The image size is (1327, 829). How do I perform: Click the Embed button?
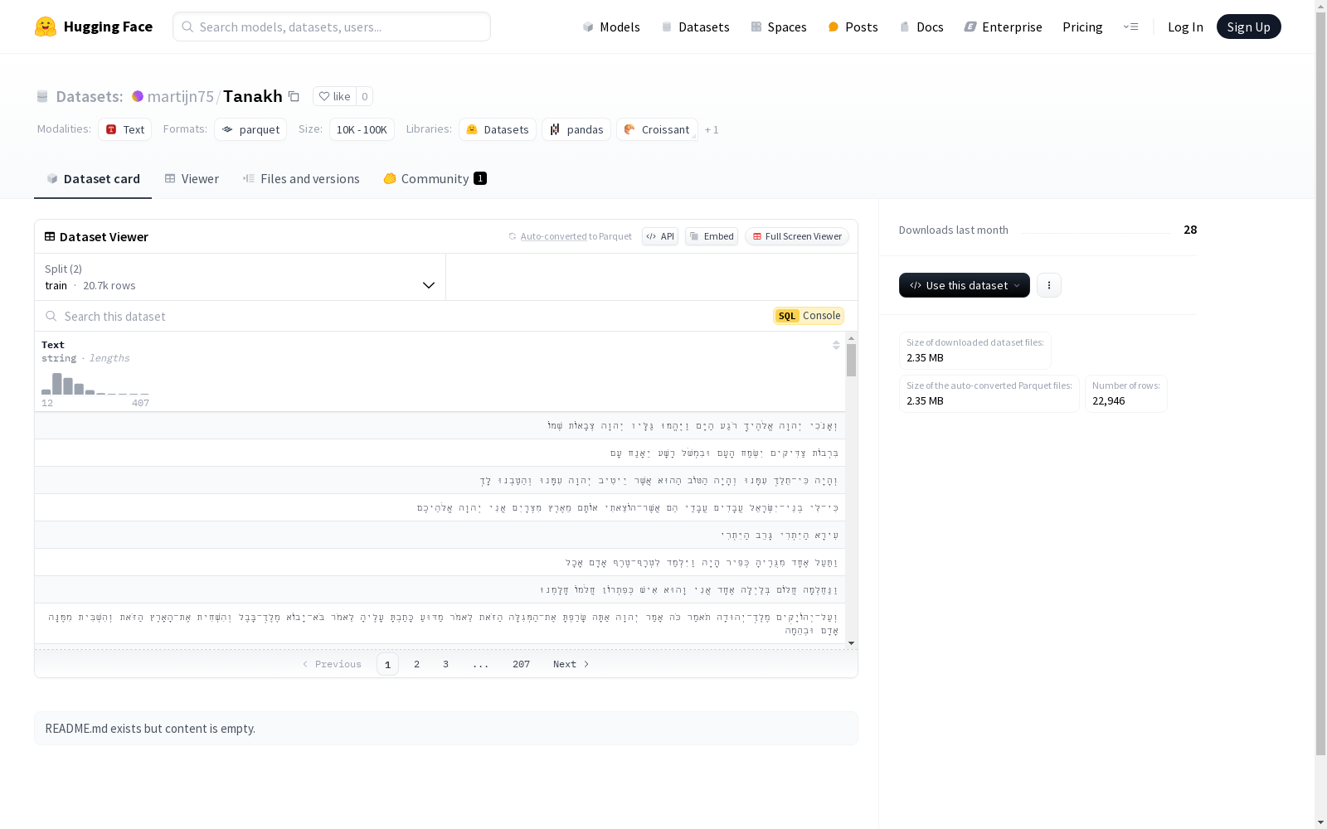(x=712, y=236)
